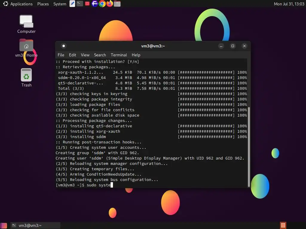Launch the blue hexagon F application
This screenshot has height=229, width=306.
tap(95, 4)
